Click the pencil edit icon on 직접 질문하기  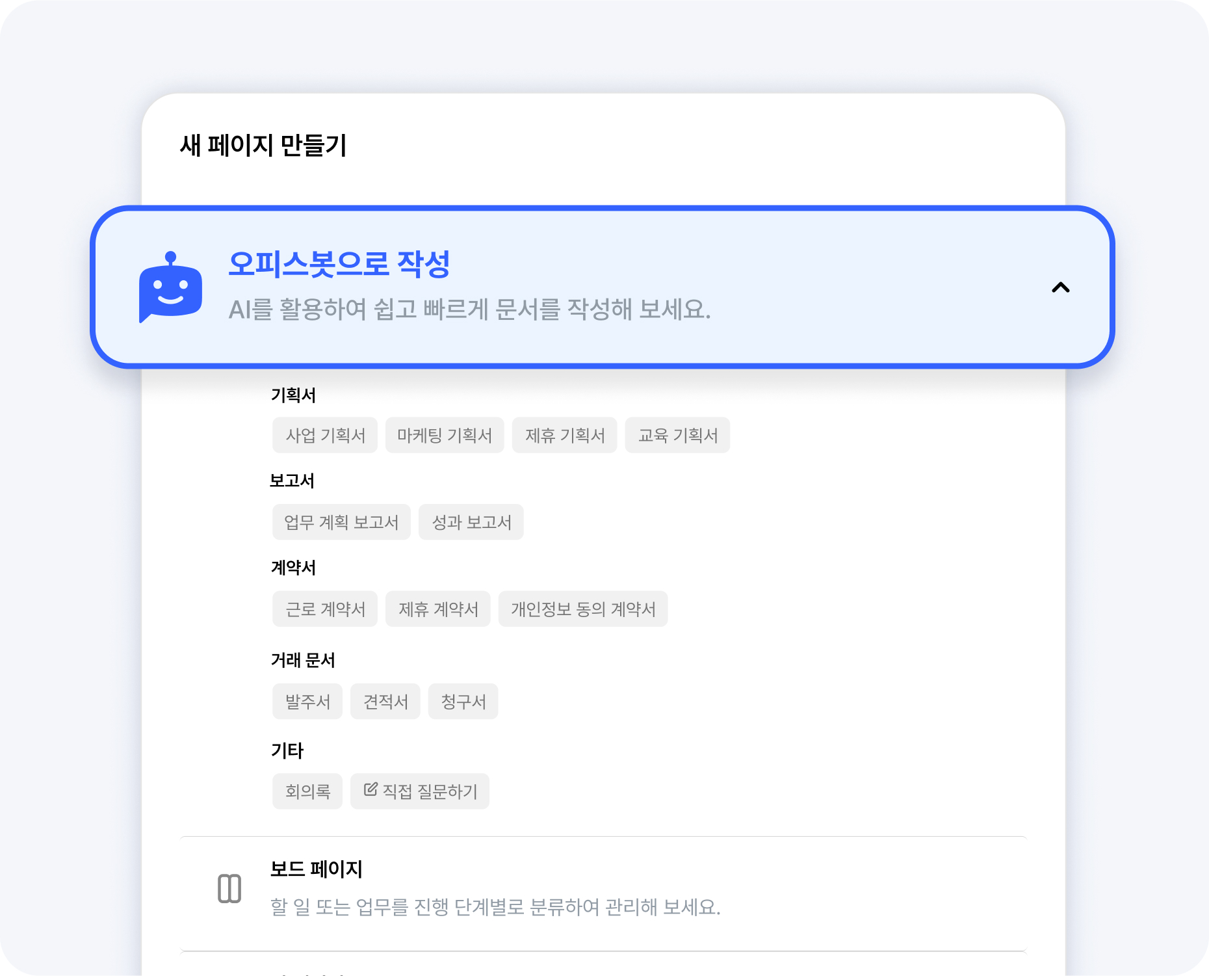(x=370, y=789)
